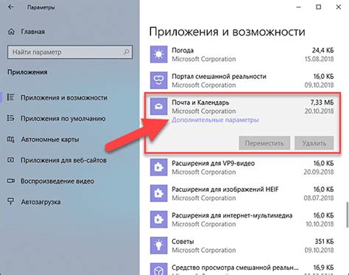This screenshot has height=275, width=349.
Task: Click the date 15.08.2018
Action: click(x=319, y=59)
